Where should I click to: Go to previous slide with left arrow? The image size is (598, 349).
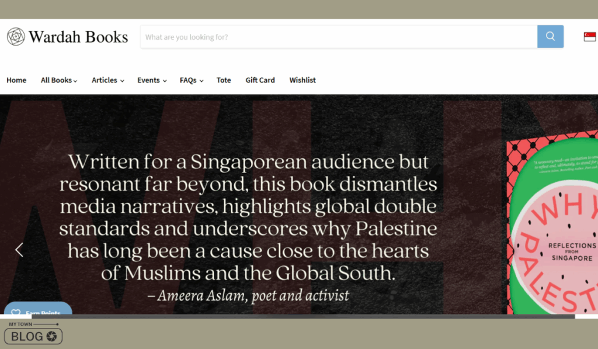coord(19,250)
